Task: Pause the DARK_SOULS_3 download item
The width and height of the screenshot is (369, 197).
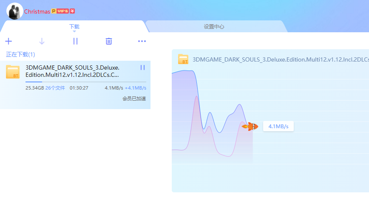Action: (142, 68)
